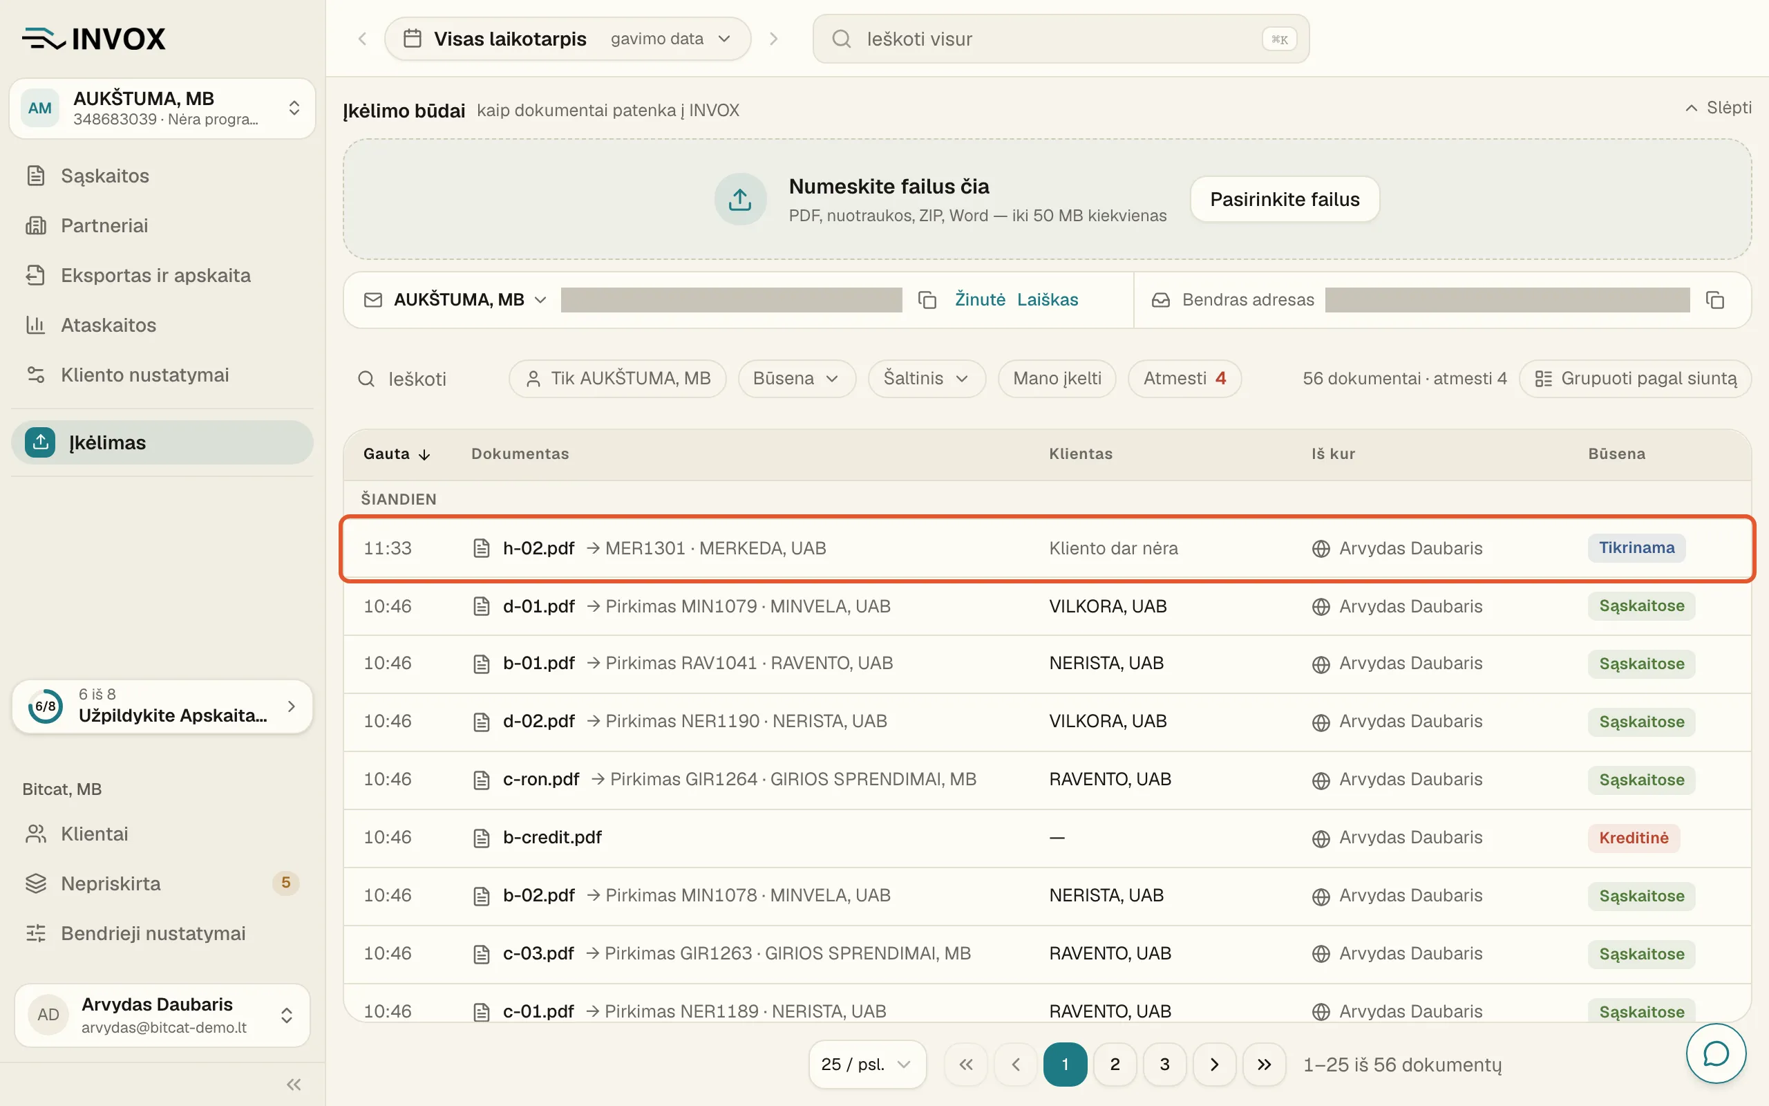The width and height of the screenshot is (1769, 1106).
Task: Open Nepriskirta in sidebar
Action: (162, 883)
